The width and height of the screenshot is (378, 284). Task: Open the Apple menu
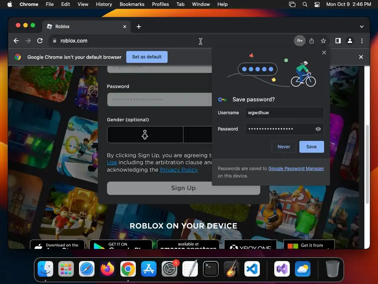coord(10,4)
